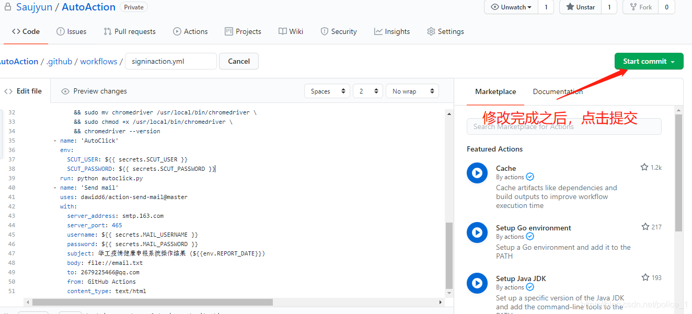Switch to the Marketplace tab

pos(495,91)
